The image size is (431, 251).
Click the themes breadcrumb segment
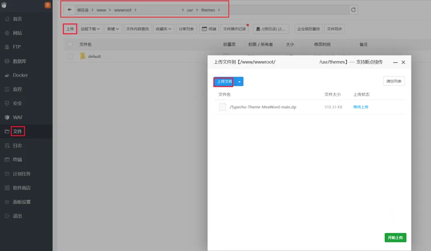(208, 10)
